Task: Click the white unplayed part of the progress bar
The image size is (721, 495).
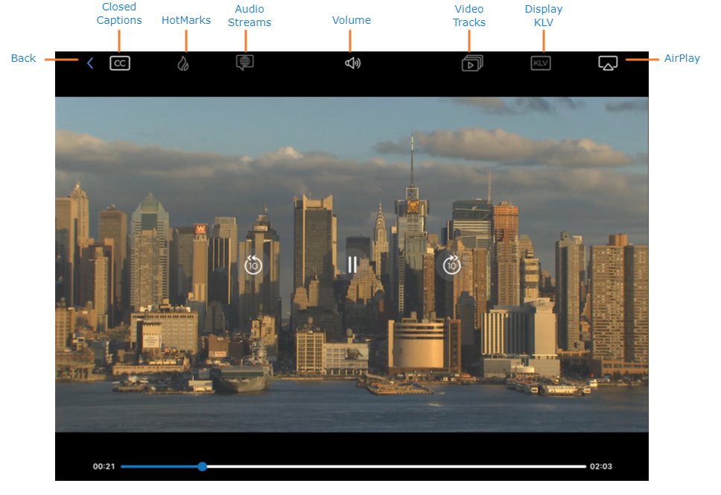Action: [395, 467]
